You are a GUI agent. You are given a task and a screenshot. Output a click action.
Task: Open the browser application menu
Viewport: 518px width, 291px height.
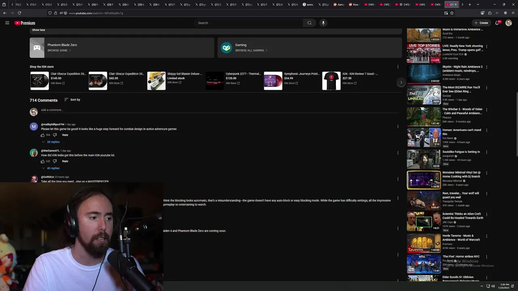coord(513,13)
